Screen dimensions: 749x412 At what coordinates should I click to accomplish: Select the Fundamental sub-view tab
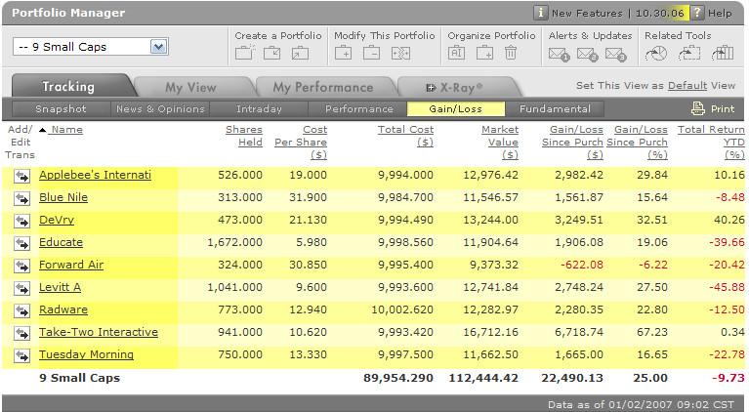point(555,109)
